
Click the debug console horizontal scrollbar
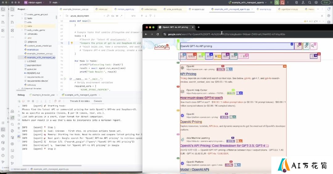tap(52, 165)
